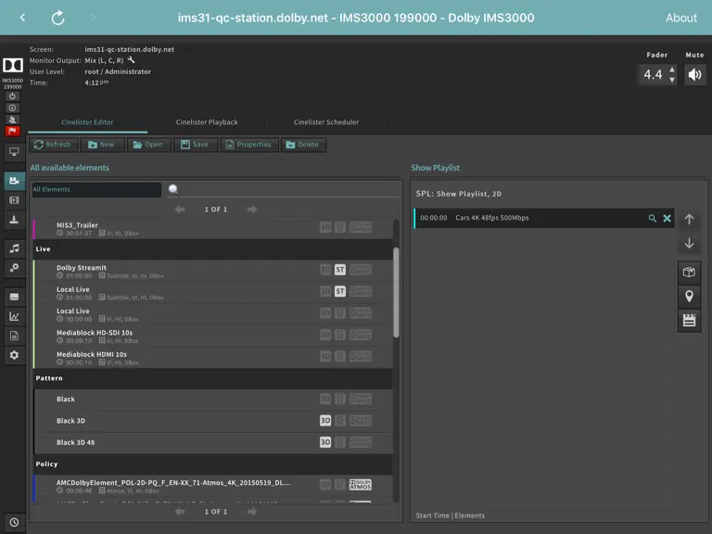Click the Live section header
Viewport: 712px width, 534px height.
click(x=213, y=249)
